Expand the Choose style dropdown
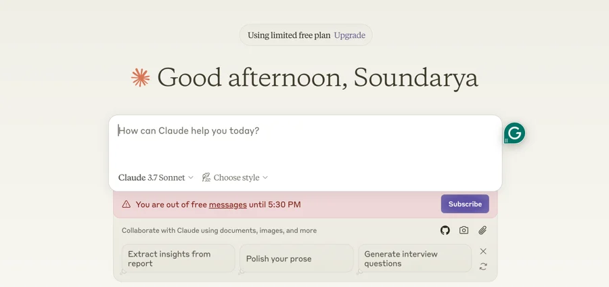The width and height of the screenshot is (609, 287). tap(235, 177)
